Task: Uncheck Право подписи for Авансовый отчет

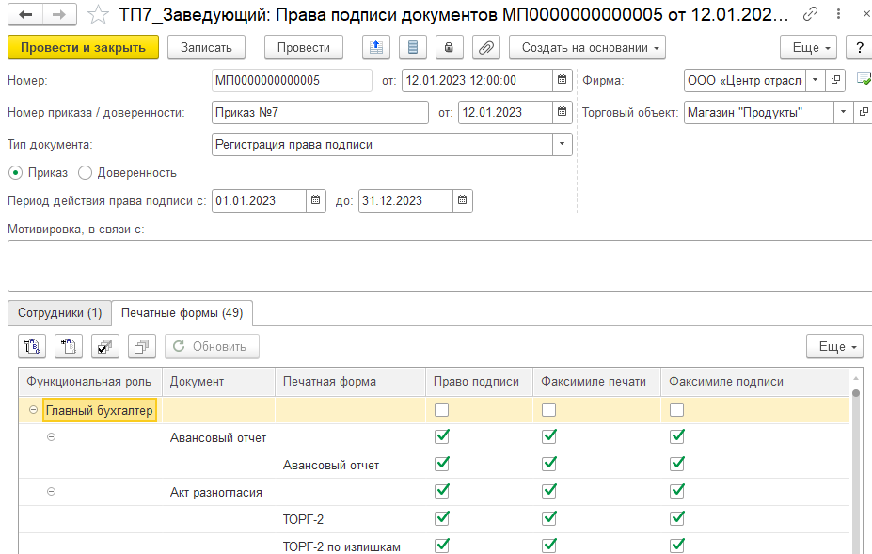Action: (441, 436)
